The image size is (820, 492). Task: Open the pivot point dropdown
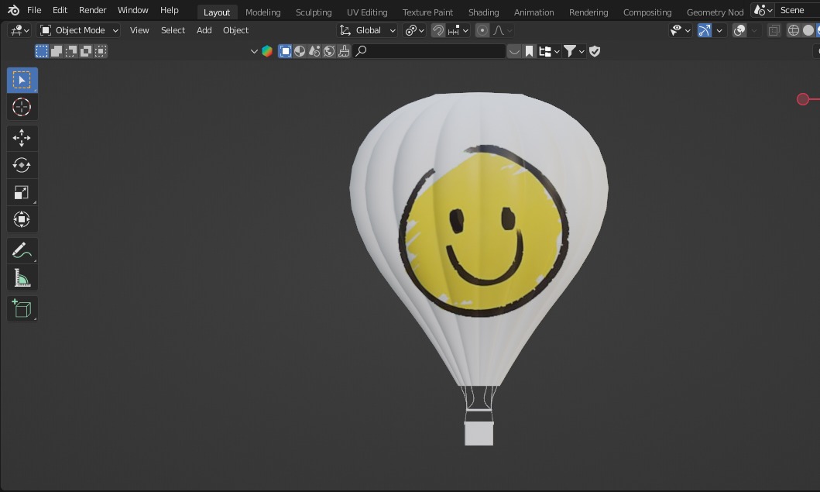[x=414, y=30]
